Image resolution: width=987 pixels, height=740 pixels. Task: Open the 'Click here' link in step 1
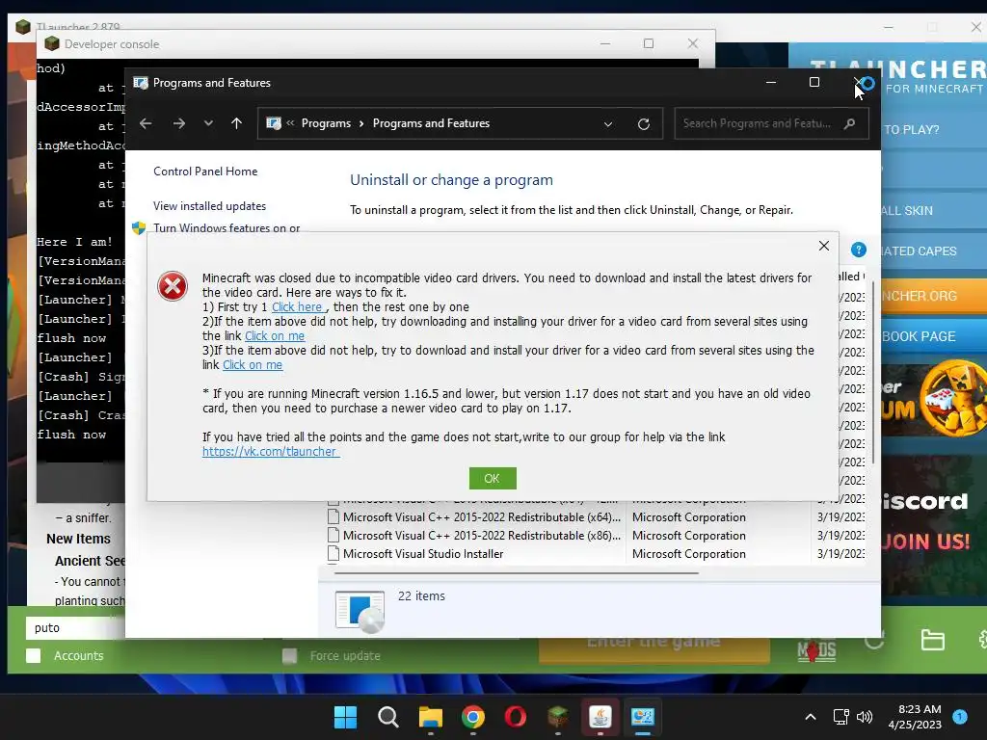tap(297, 307)
